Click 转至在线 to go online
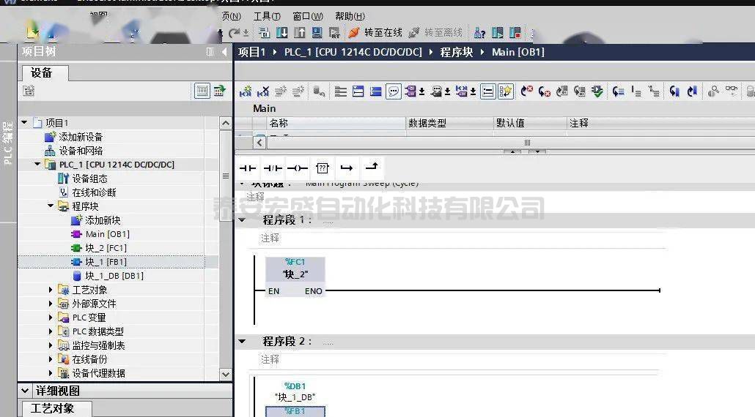Screen dimensions: 755x417 [x=375, y=33]
